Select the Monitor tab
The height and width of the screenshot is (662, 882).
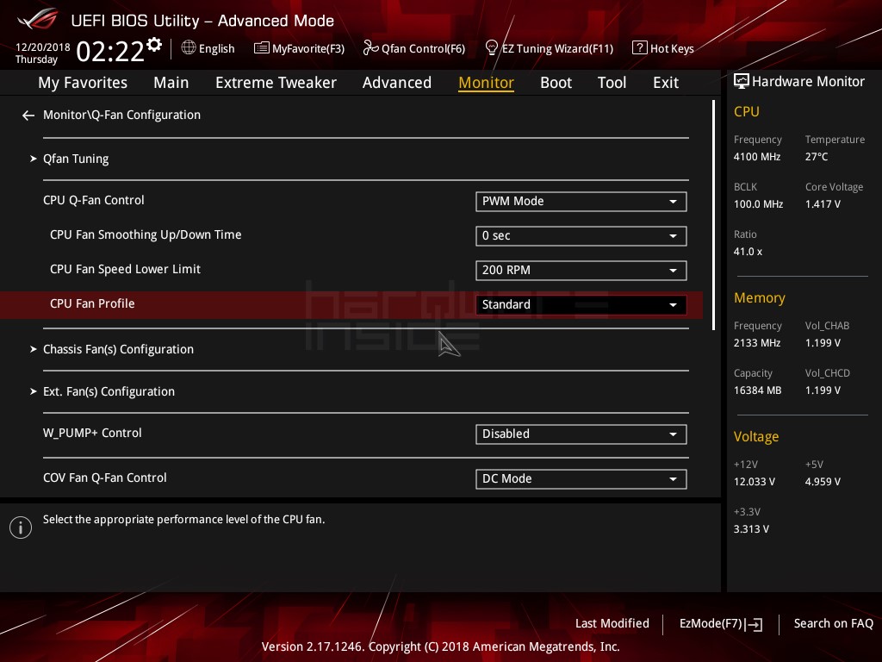486,83
